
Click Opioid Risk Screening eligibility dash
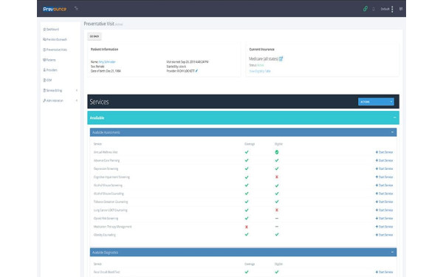pos(277,219)
